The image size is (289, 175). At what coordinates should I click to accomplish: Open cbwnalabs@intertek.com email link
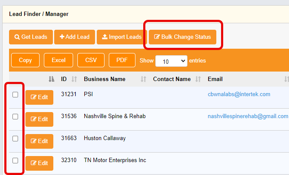click(x=239, y=94)
